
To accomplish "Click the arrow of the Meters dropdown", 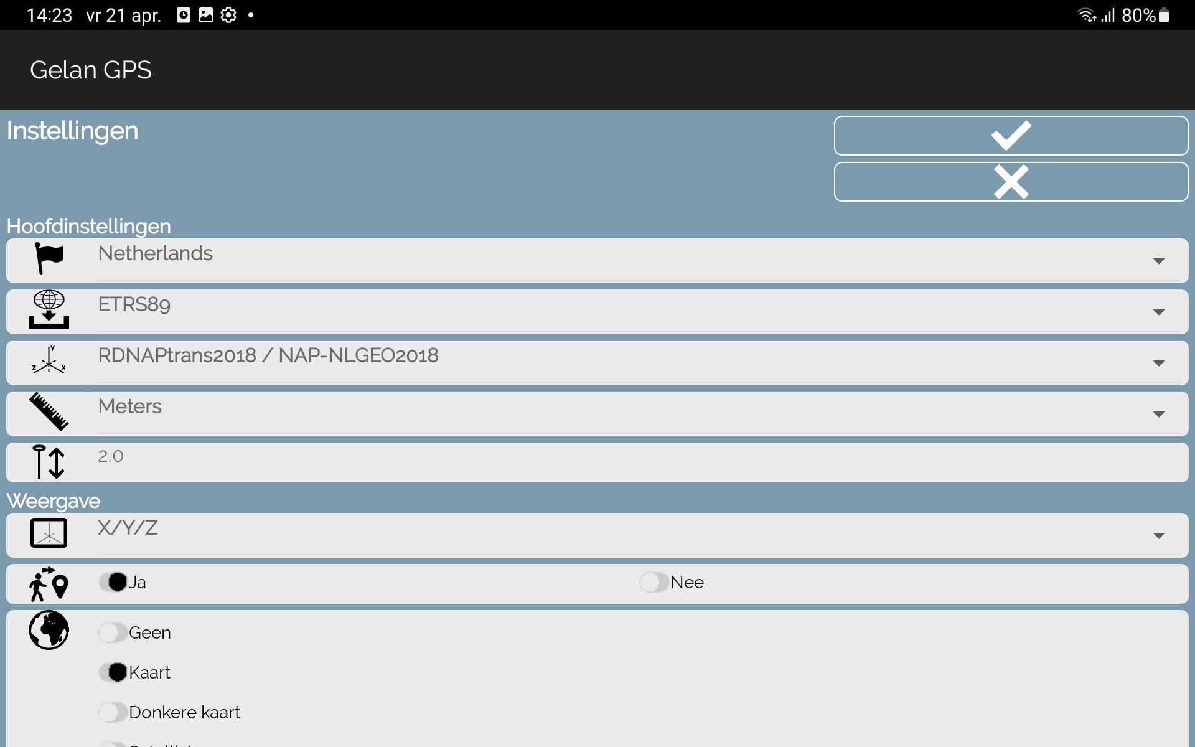I will (x=1158, y=415).
